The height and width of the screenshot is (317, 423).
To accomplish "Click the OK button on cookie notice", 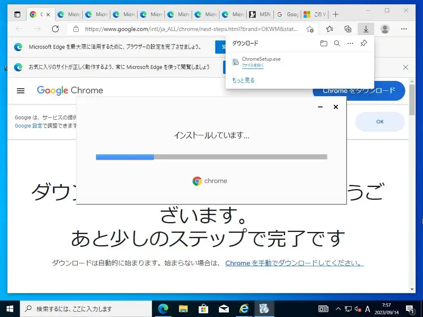I will (380, 122).
